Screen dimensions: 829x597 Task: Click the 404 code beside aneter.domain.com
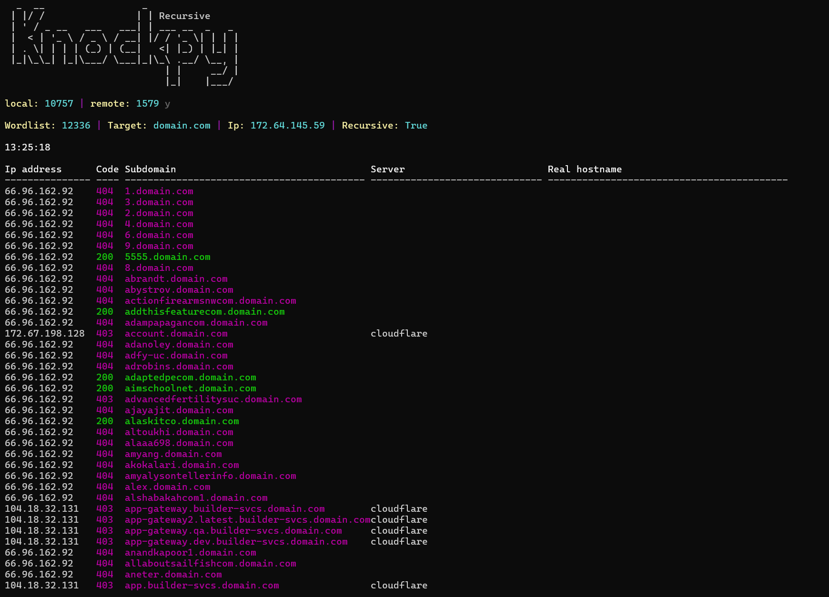click(x=105, y=574)
